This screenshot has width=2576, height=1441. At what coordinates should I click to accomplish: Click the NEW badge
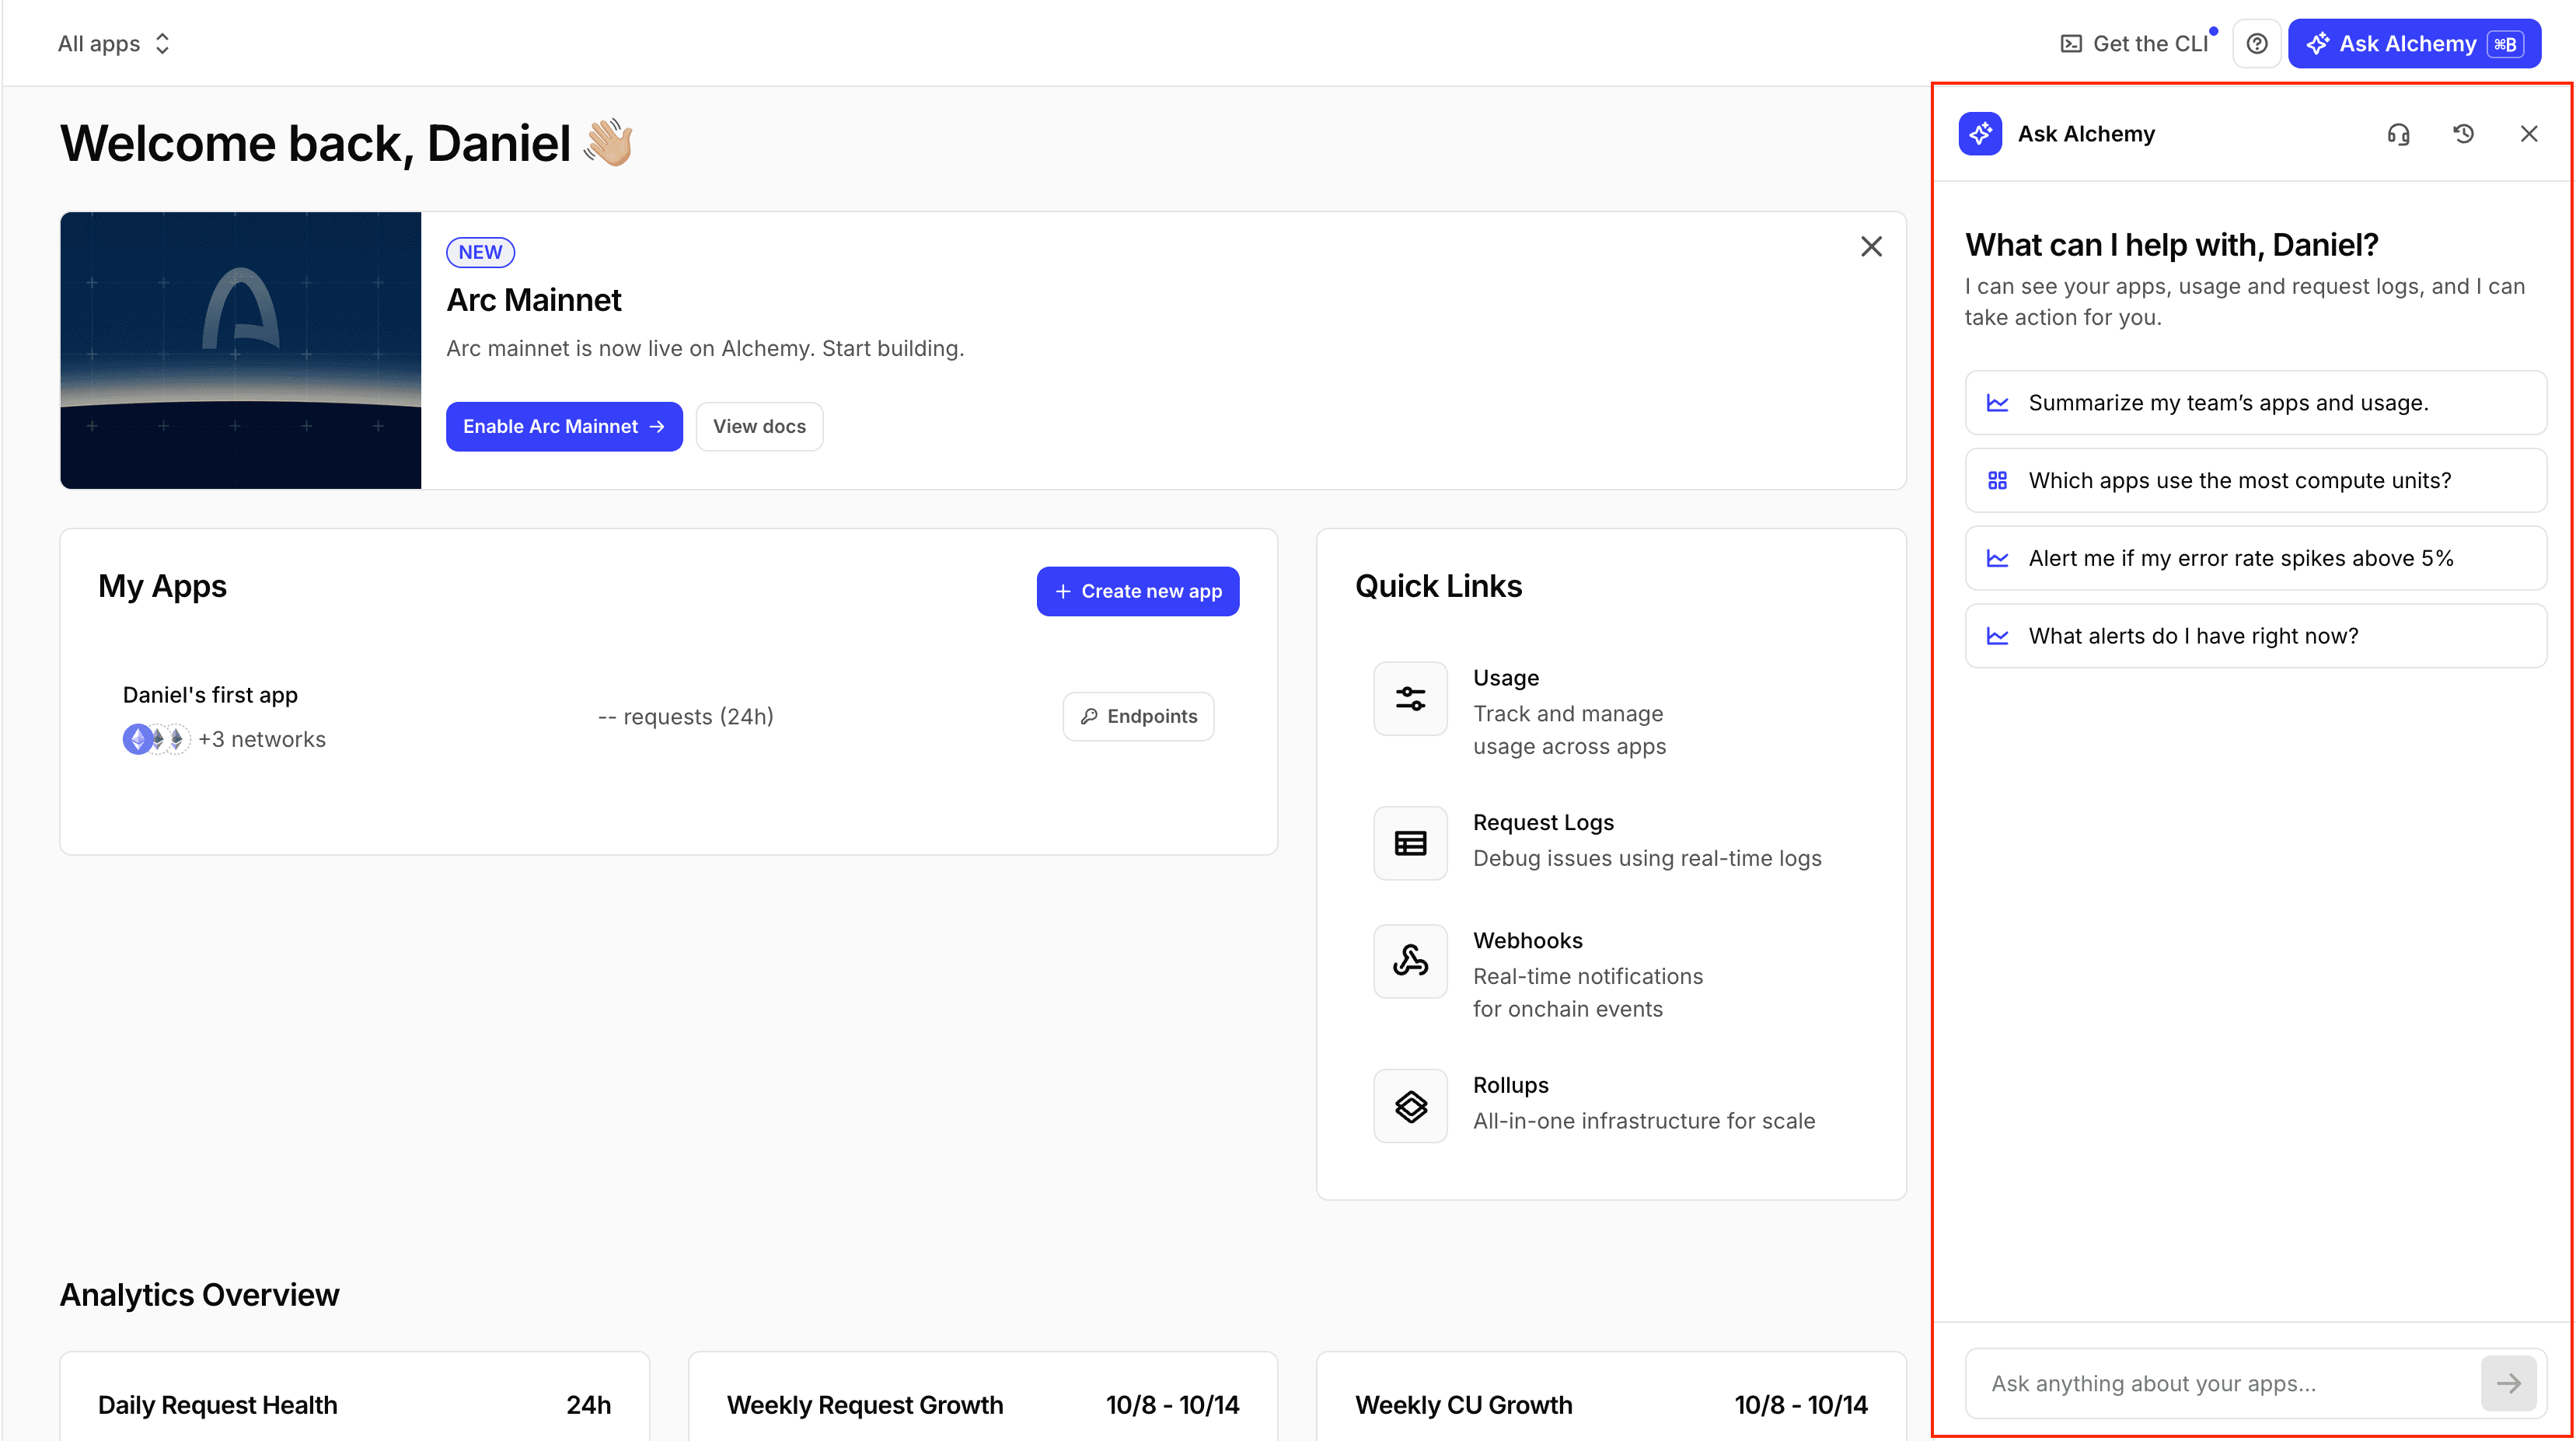(x=480, y=252)
